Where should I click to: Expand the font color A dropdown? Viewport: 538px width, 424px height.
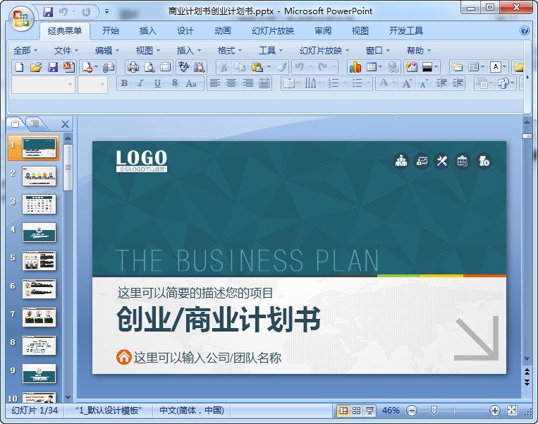pos(394,83)
